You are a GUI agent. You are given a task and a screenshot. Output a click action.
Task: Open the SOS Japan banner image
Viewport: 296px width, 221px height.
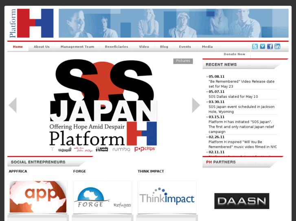point(103,105)
